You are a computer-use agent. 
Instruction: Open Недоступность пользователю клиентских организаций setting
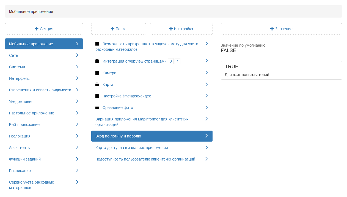pos(145,159)
